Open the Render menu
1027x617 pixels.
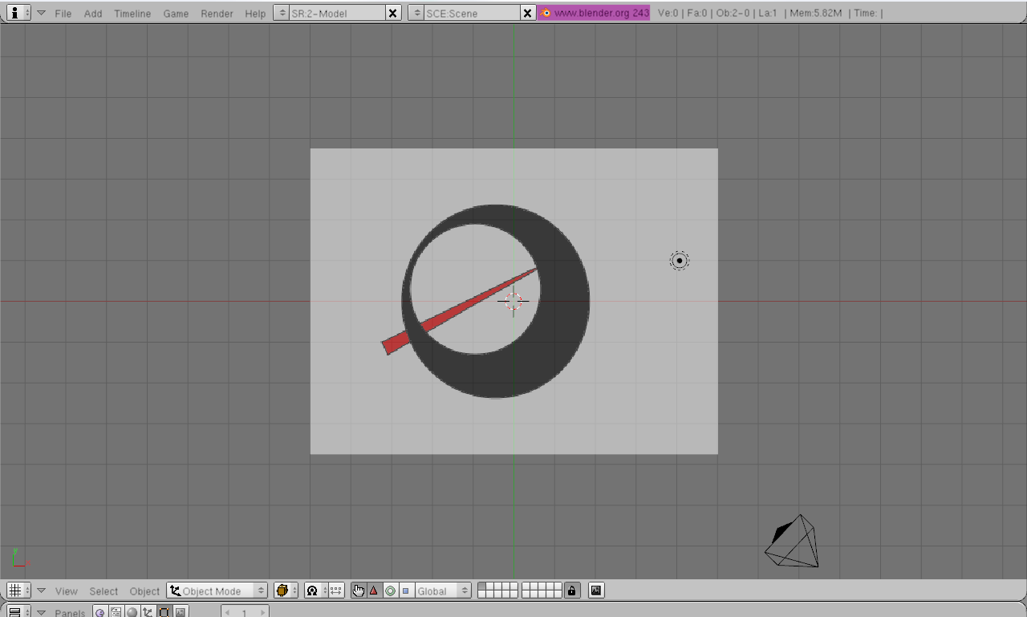click(x=217, y=14)
